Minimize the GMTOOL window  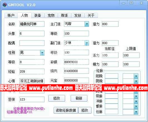123,3
